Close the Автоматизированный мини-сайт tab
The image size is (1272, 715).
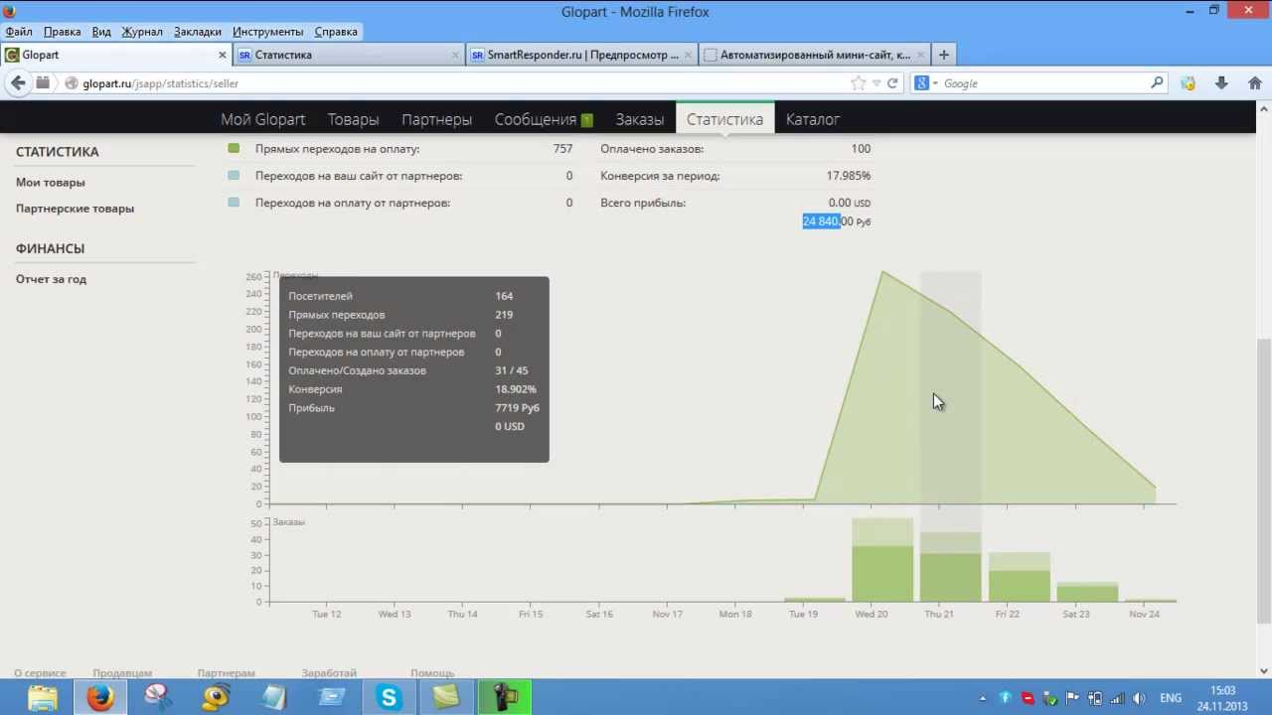point(921,55)
